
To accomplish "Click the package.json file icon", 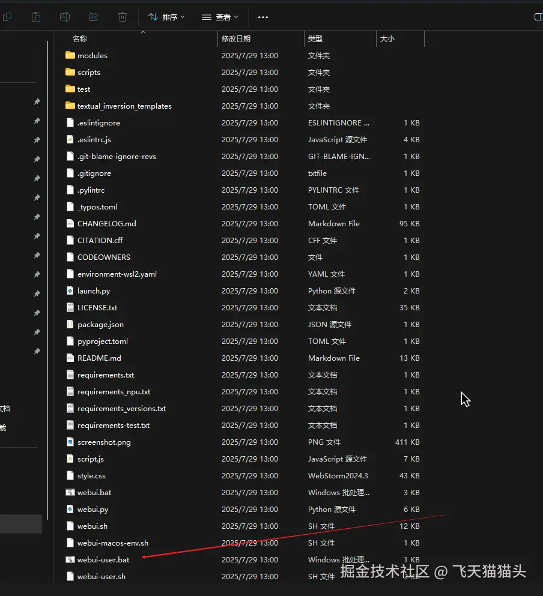I will [x=70, y=324].
